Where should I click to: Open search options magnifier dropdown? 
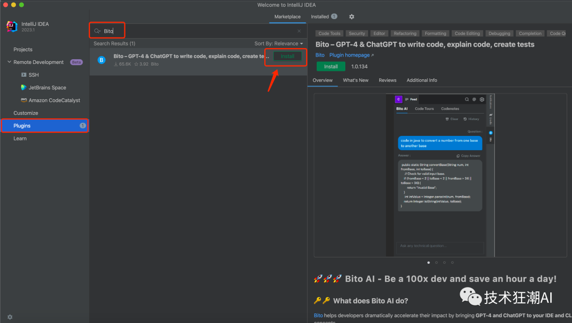click(97, 31)
